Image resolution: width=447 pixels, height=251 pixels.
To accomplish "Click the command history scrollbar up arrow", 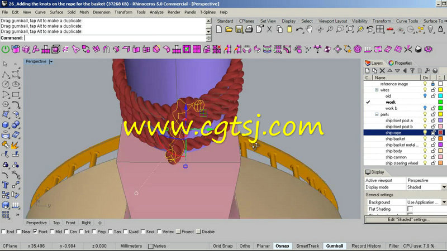I will tap(208, 21).
